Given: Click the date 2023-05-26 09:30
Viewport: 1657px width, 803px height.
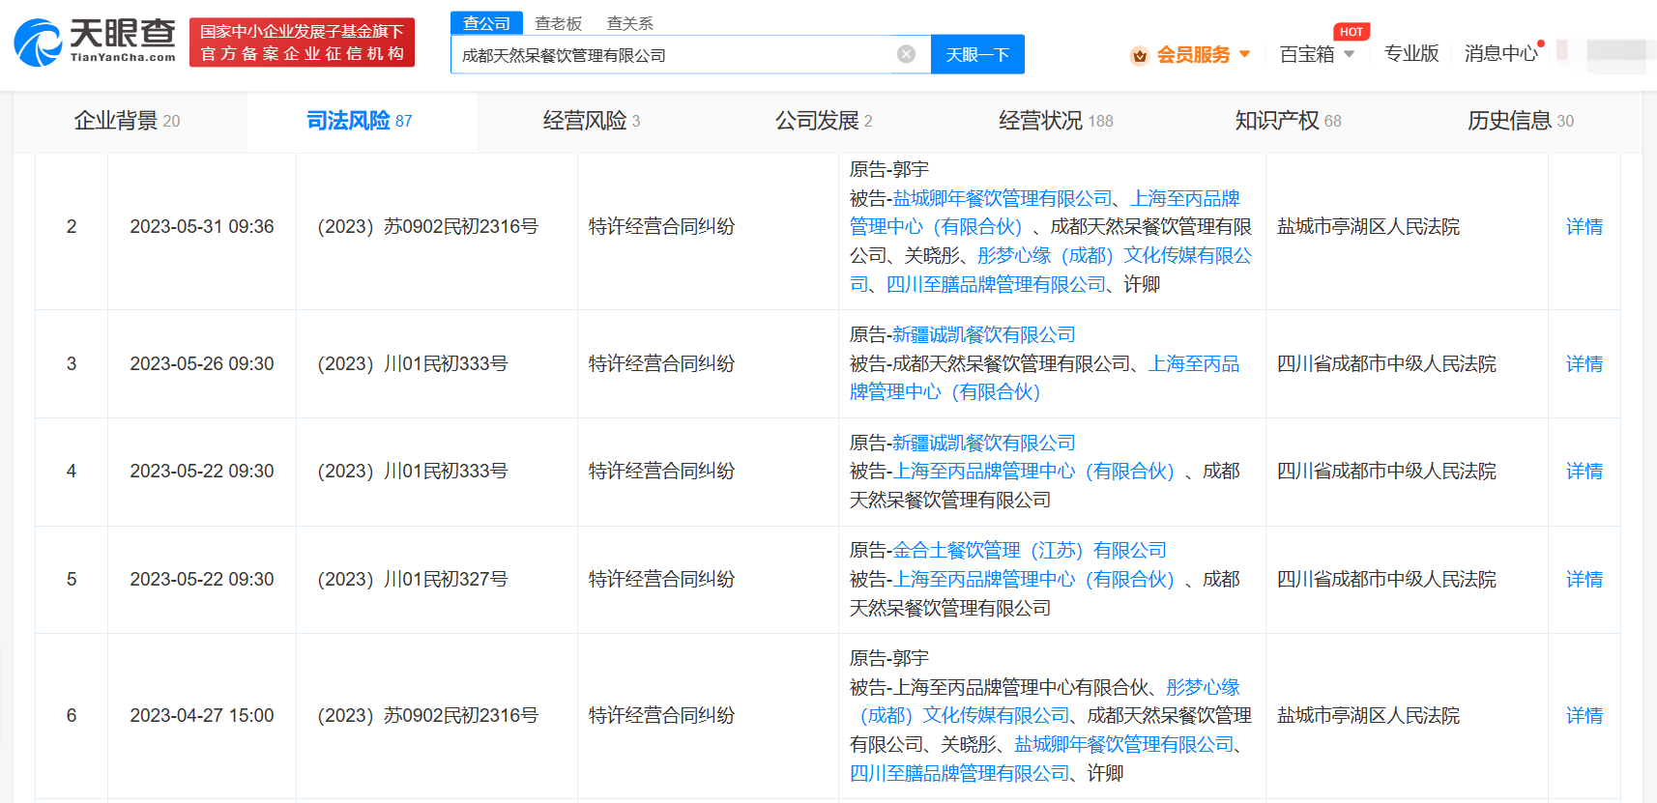Looking at the screenshot, I should click(x=202, y=364).
